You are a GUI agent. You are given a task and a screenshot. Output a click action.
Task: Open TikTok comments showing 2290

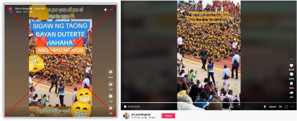tap(291, 75)
